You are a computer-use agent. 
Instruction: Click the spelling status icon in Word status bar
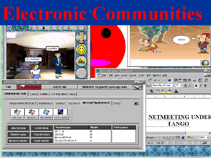(x=204, y=143)
